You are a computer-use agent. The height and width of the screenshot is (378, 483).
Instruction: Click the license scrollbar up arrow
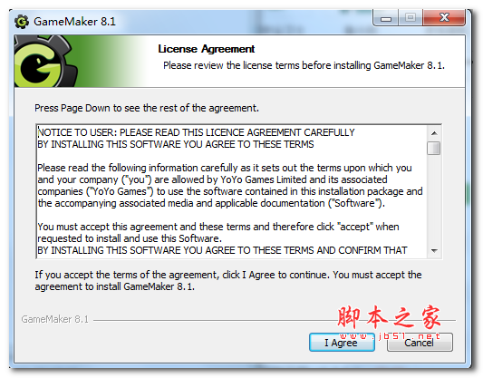[x=434, y=133]
